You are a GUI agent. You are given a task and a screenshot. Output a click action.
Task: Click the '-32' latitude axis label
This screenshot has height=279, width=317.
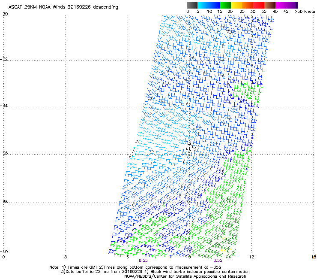click(x=4, y=59)
